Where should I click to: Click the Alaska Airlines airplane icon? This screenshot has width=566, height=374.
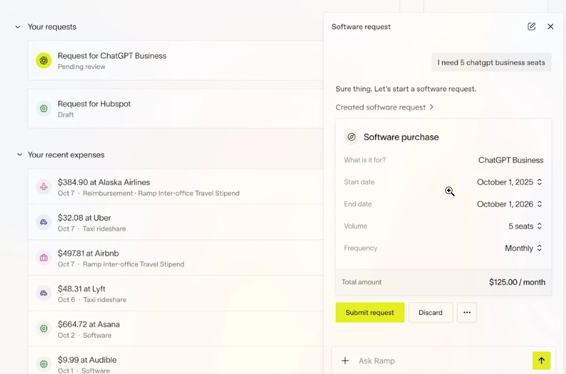pos(43,187)
